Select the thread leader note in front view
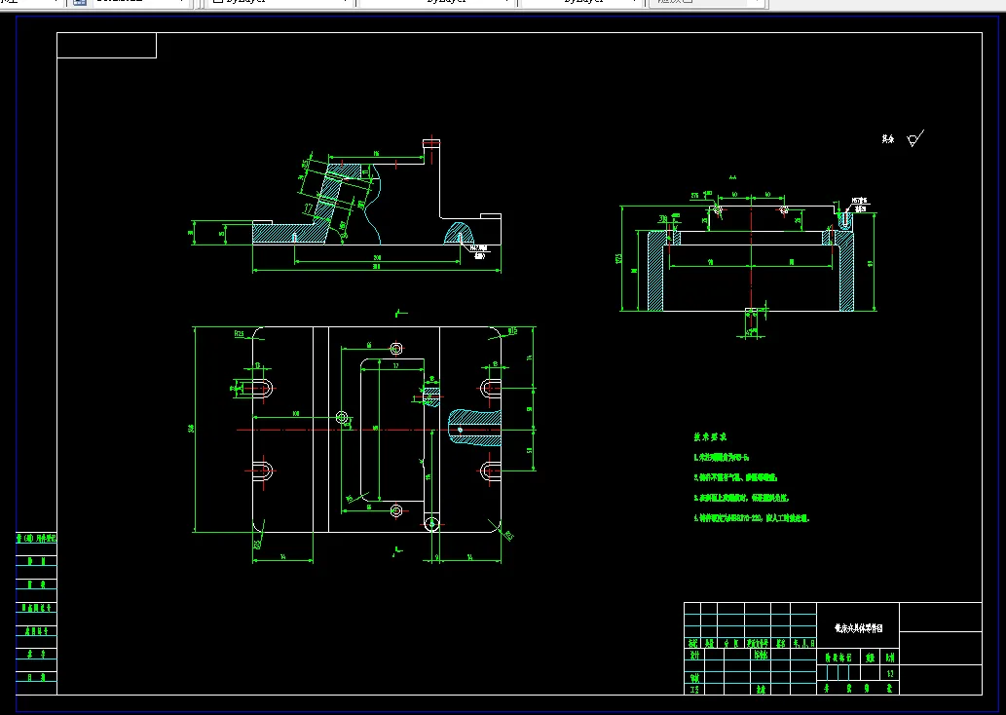The width and height of the screenshot is (1006, 715). tap(478, 251)
